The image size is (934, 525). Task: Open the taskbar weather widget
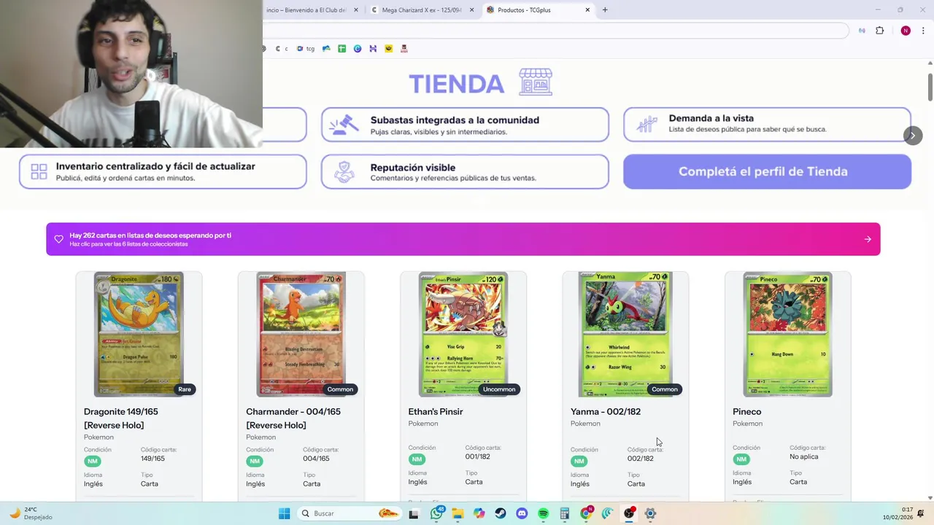pyautogui.click(x=29, y=513)
